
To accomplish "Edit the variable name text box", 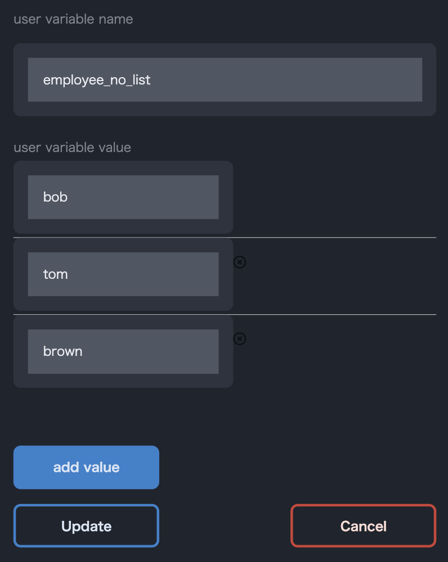I will (225, 80).
